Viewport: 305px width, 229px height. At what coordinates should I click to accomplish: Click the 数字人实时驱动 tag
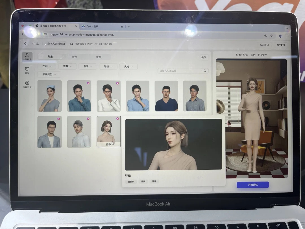(56, 44)
